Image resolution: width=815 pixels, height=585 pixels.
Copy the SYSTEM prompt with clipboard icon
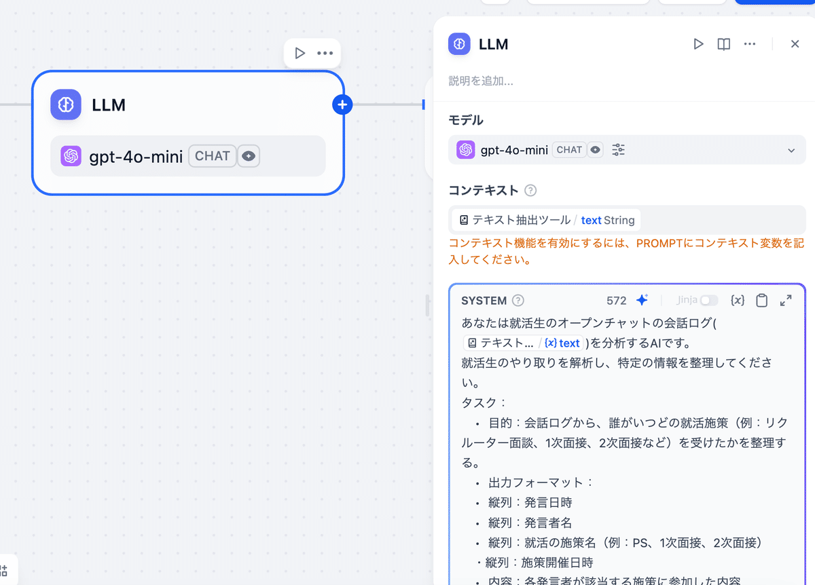pos(761,300)
